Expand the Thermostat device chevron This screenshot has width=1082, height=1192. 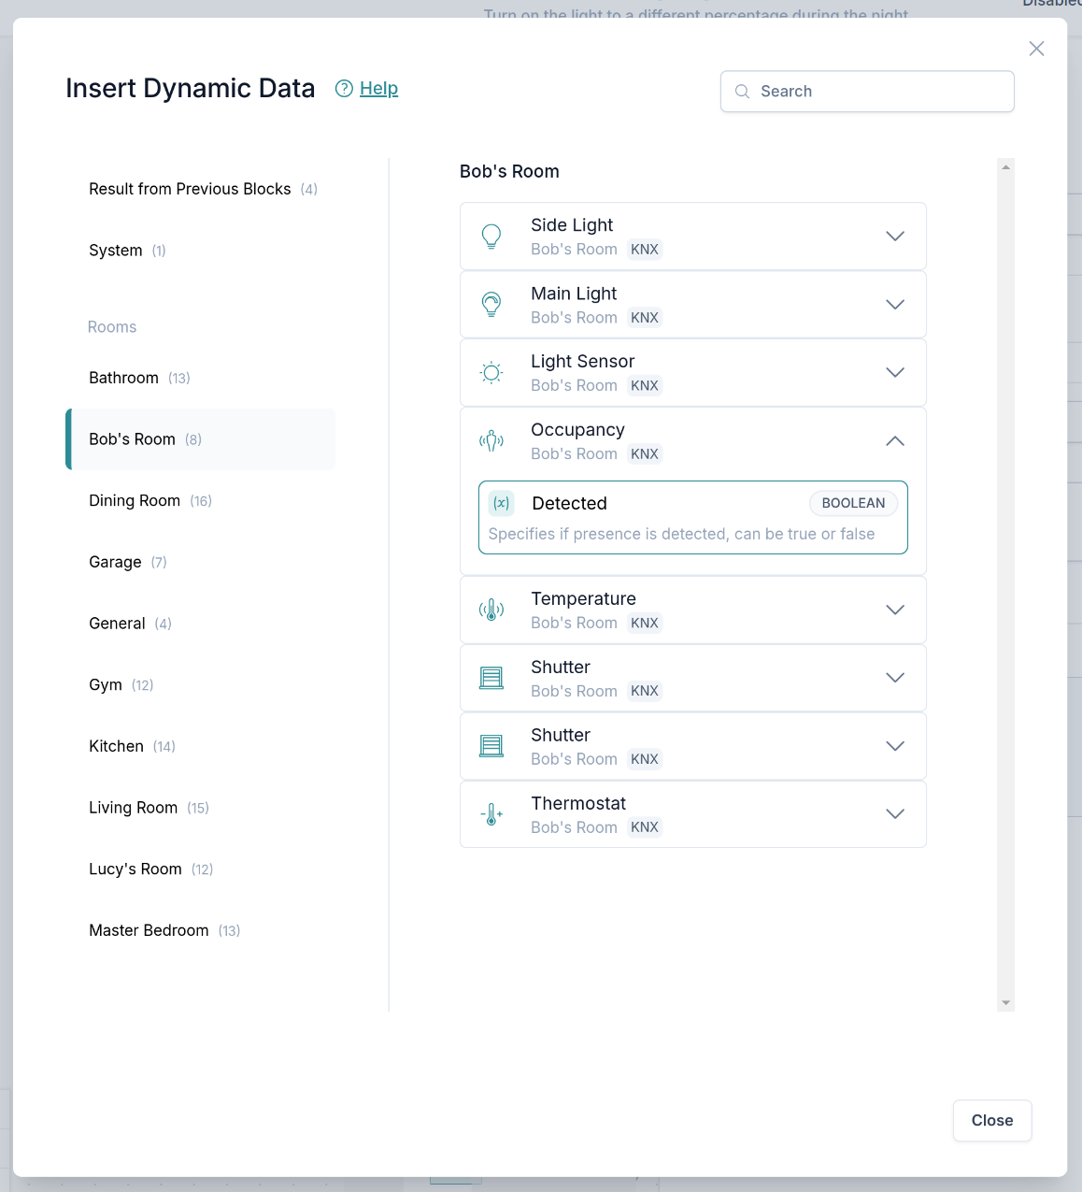click(894, 814)
